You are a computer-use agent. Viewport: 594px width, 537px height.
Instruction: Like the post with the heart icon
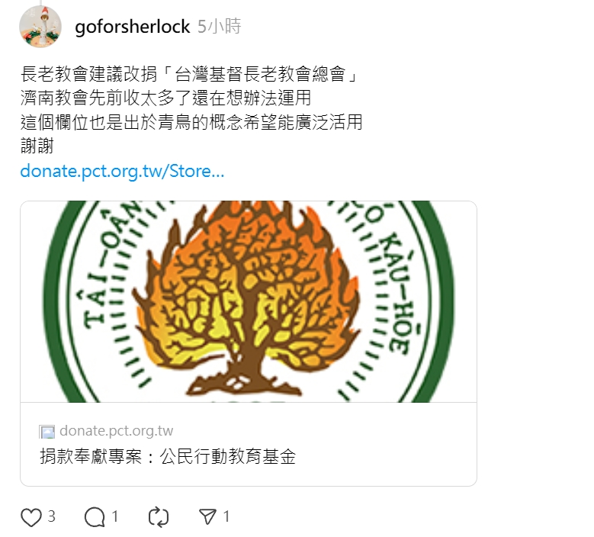[x=31, y=517]
